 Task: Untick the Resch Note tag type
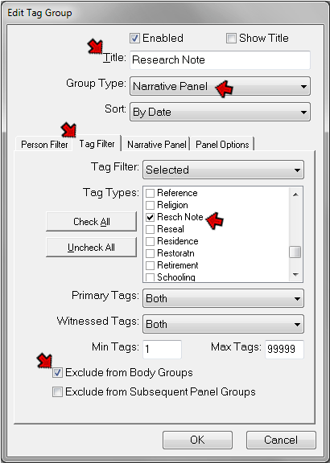click(x=151, y=217)
